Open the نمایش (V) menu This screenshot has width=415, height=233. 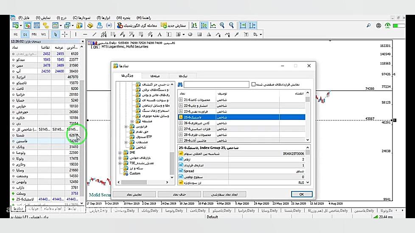pyautogui.click(x=43, y=18)
